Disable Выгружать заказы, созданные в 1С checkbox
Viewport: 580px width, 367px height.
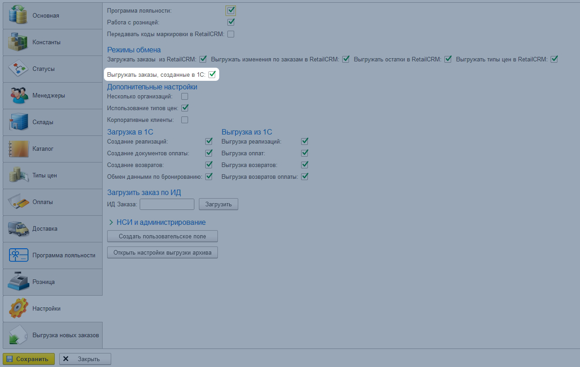[x=212, y=74]
